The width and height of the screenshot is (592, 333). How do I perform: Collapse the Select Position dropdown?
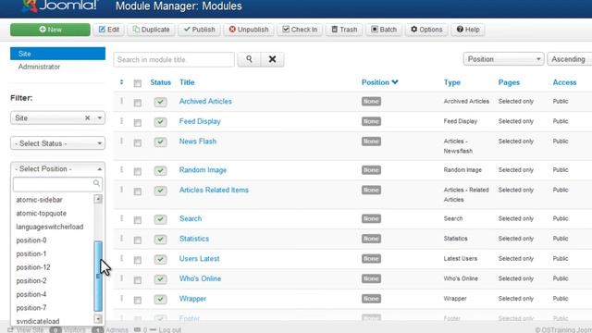coord(57,168)
